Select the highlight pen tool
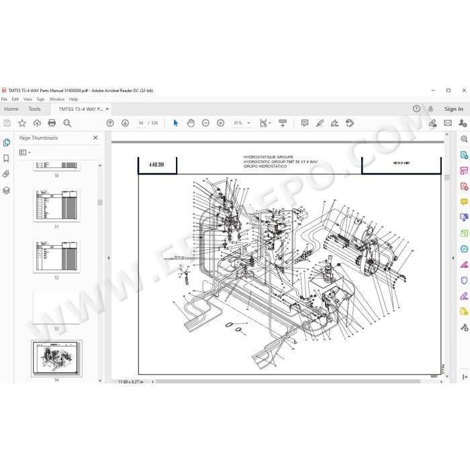470x470 pixels. [320, 123]
